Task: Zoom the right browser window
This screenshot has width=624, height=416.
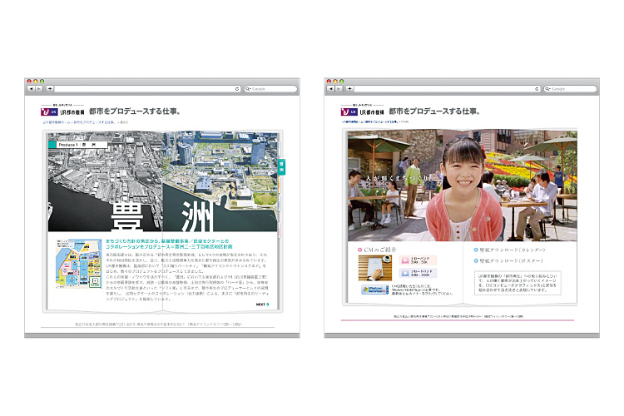Action: [x=341, y=82]
